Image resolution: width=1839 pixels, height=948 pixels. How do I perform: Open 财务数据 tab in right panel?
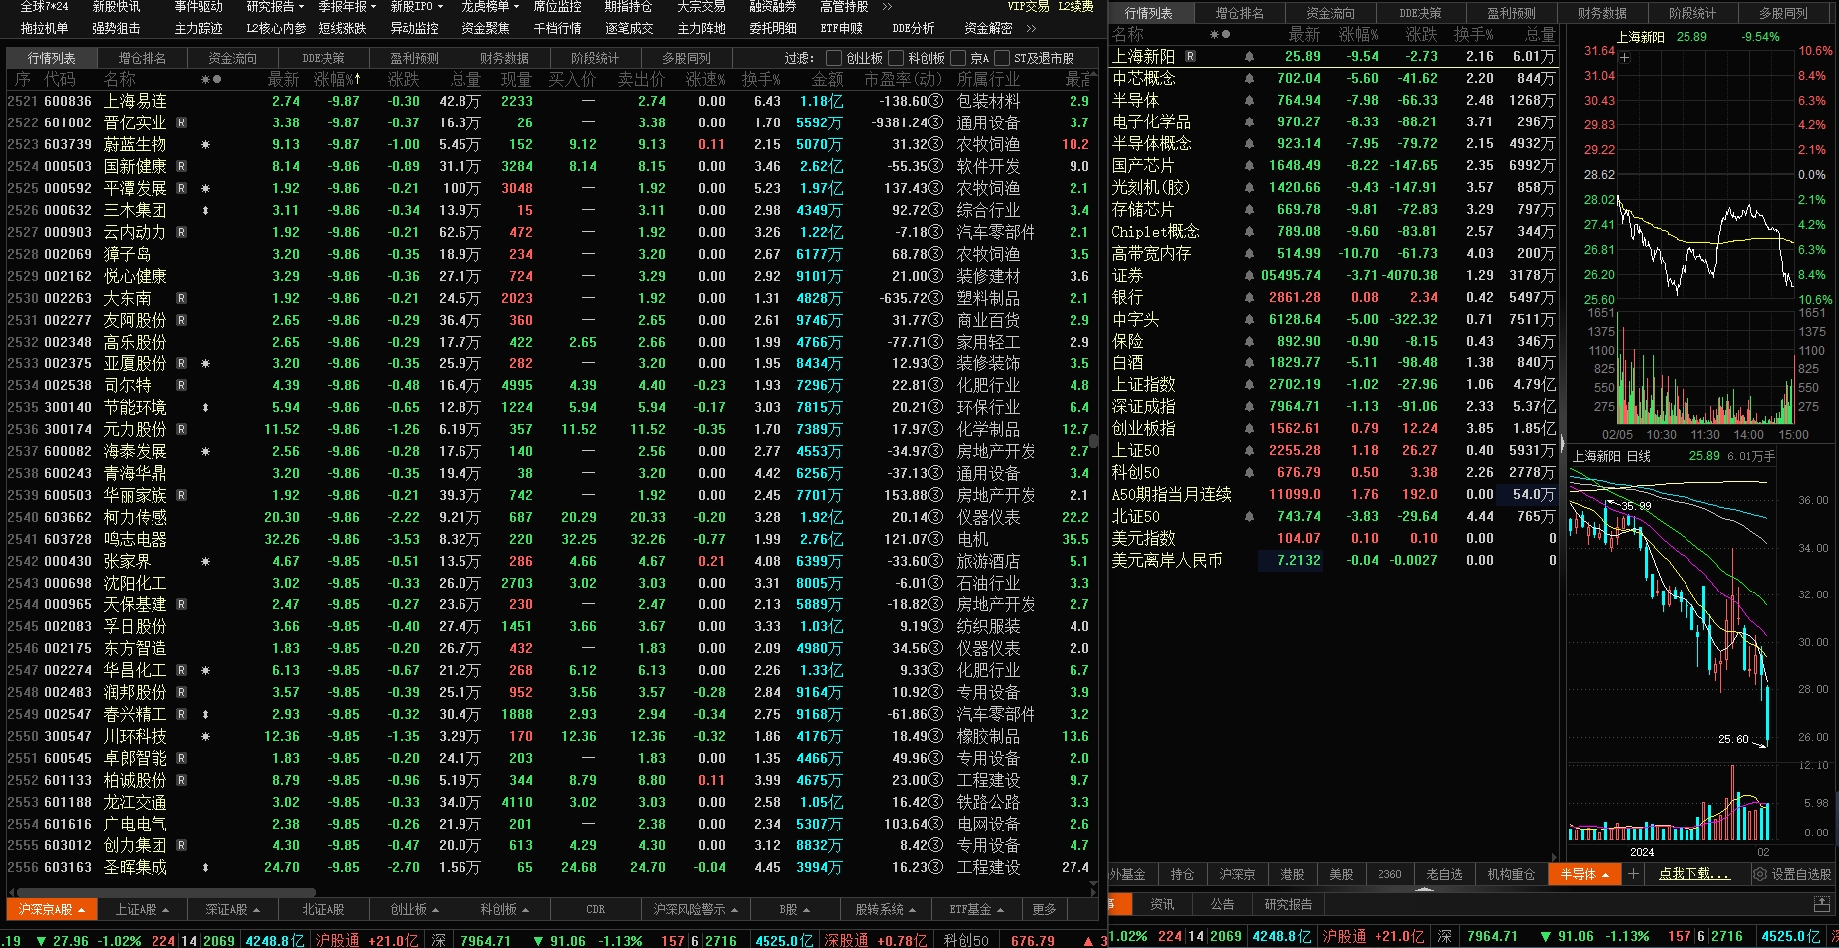(x=1602, y=13)
